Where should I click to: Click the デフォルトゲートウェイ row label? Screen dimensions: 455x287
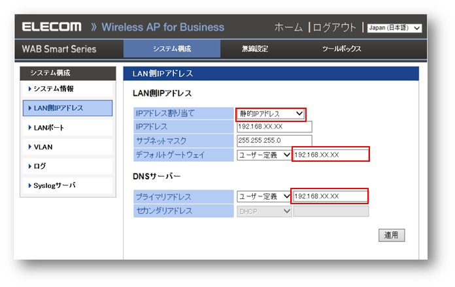tap(184, 155)
